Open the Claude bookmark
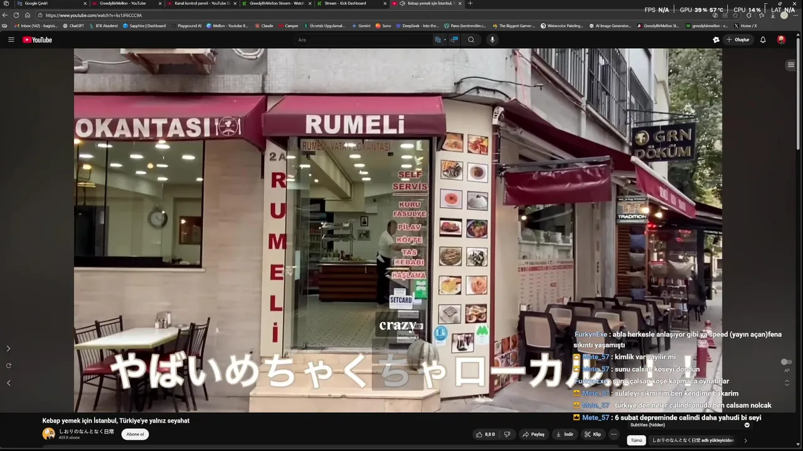Viewport: 803px width, 451px height. click(264, 26)
